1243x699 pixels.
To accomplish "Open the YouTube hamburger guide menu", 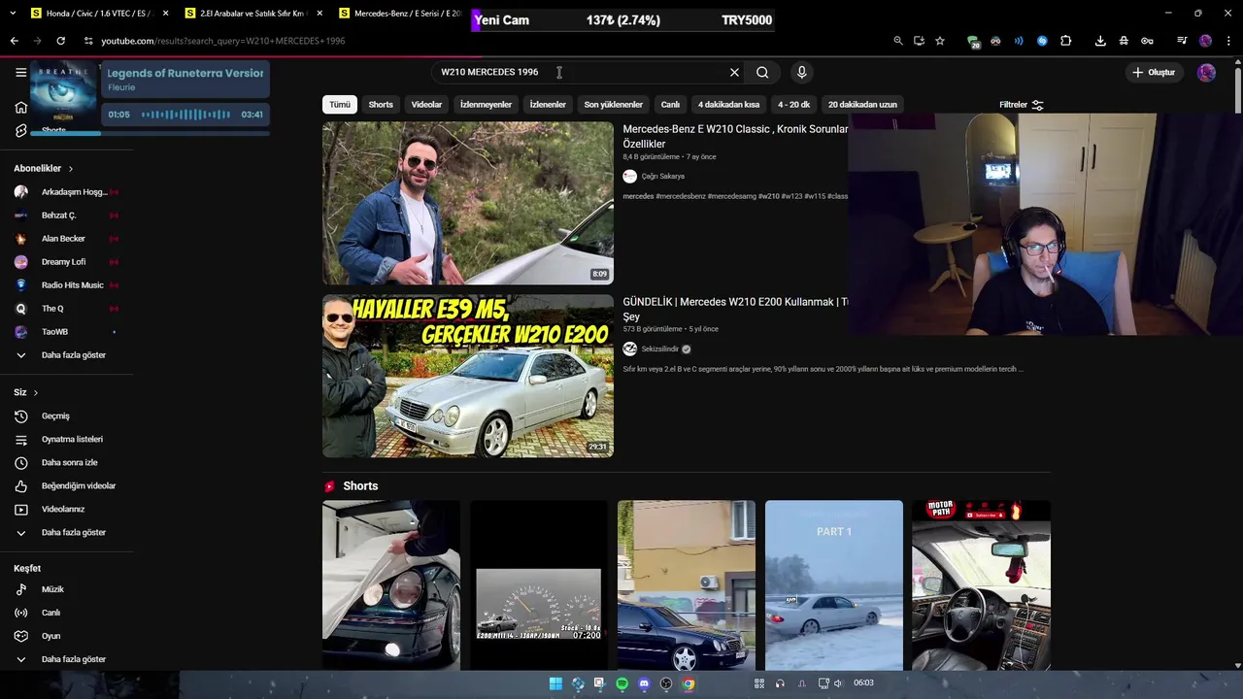I will click(x=20, y=72).
